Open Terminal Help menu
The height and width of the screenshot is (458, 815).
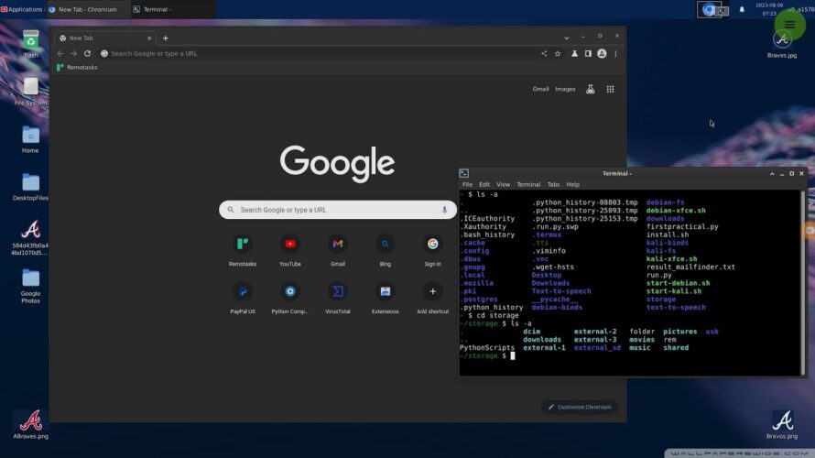click(x=572, y=184)
